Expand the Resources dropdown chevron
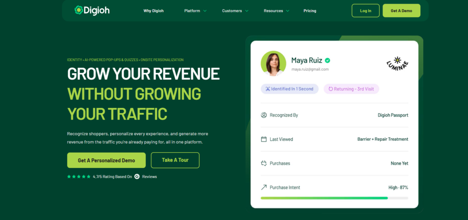Image resolution: width=468 pixels, height=220 pixels. tap(287, 10)
